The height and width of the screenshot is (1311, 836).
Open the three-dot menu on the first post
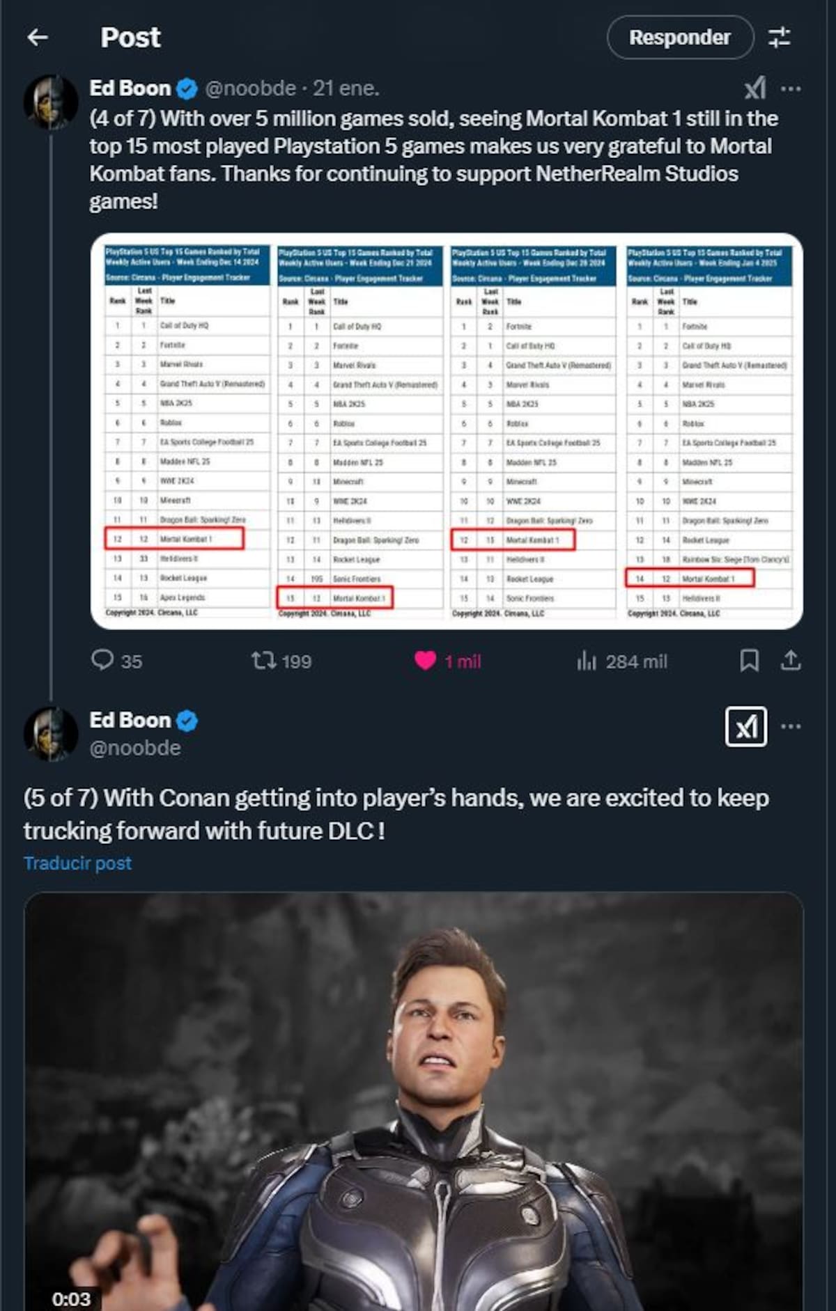[x=791, y=89]
